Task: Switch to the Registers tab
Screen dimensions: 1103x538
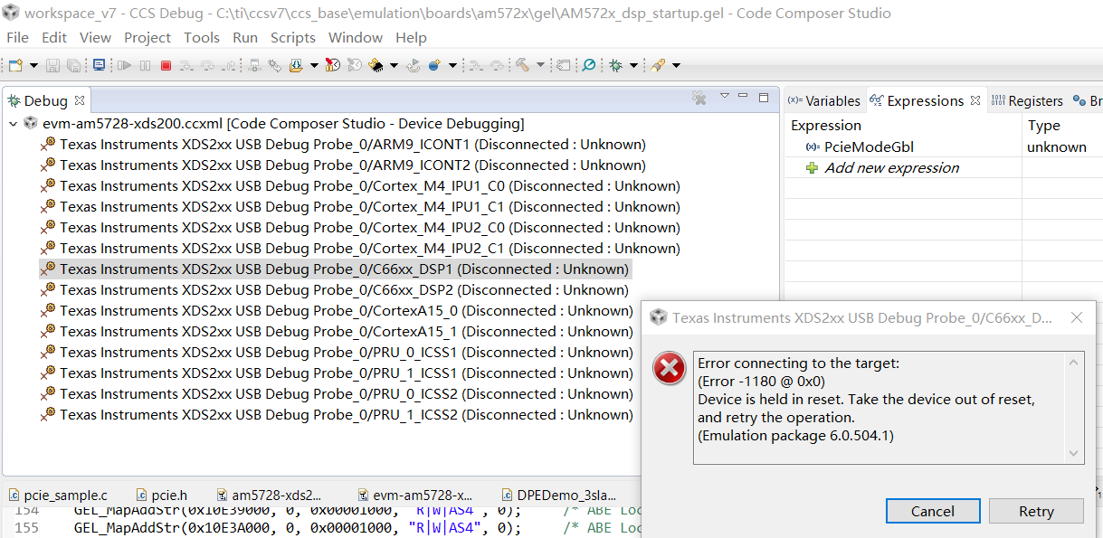Action: click(x=1027, y=100)
